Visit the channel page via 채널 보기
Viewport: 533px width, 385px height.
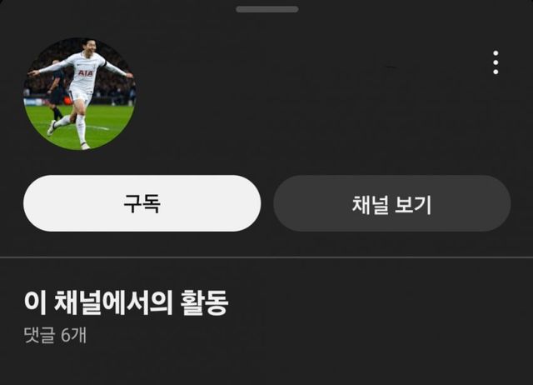(x=392, y=203)
